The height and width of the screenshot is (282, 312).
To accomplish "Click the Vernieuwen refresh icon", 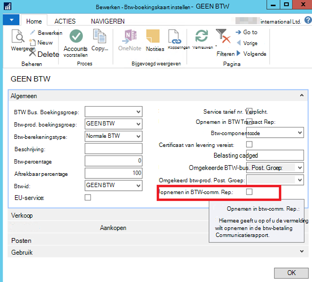I will (x=202, y=36).
